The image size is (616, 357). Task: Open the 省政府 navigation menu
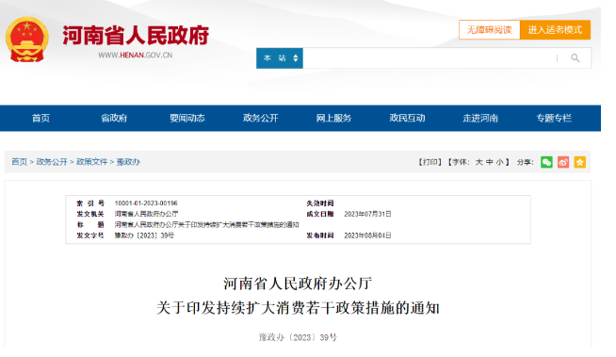pyautogui.click(x=114, y=118)
